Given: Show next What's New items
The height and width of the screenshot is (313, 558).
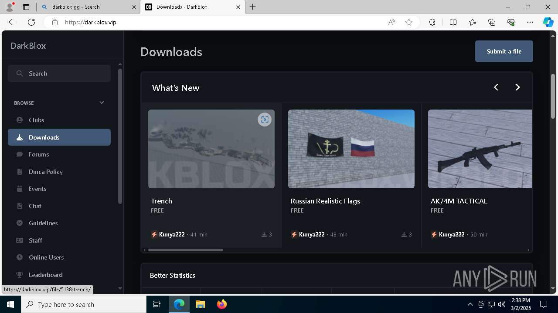Looking at the screenshot, I should point(517,87).
